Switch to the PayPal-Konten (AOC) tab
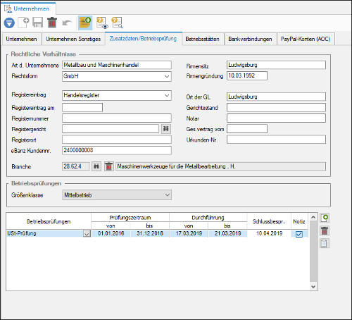The image size is (352, 320). 306,39
